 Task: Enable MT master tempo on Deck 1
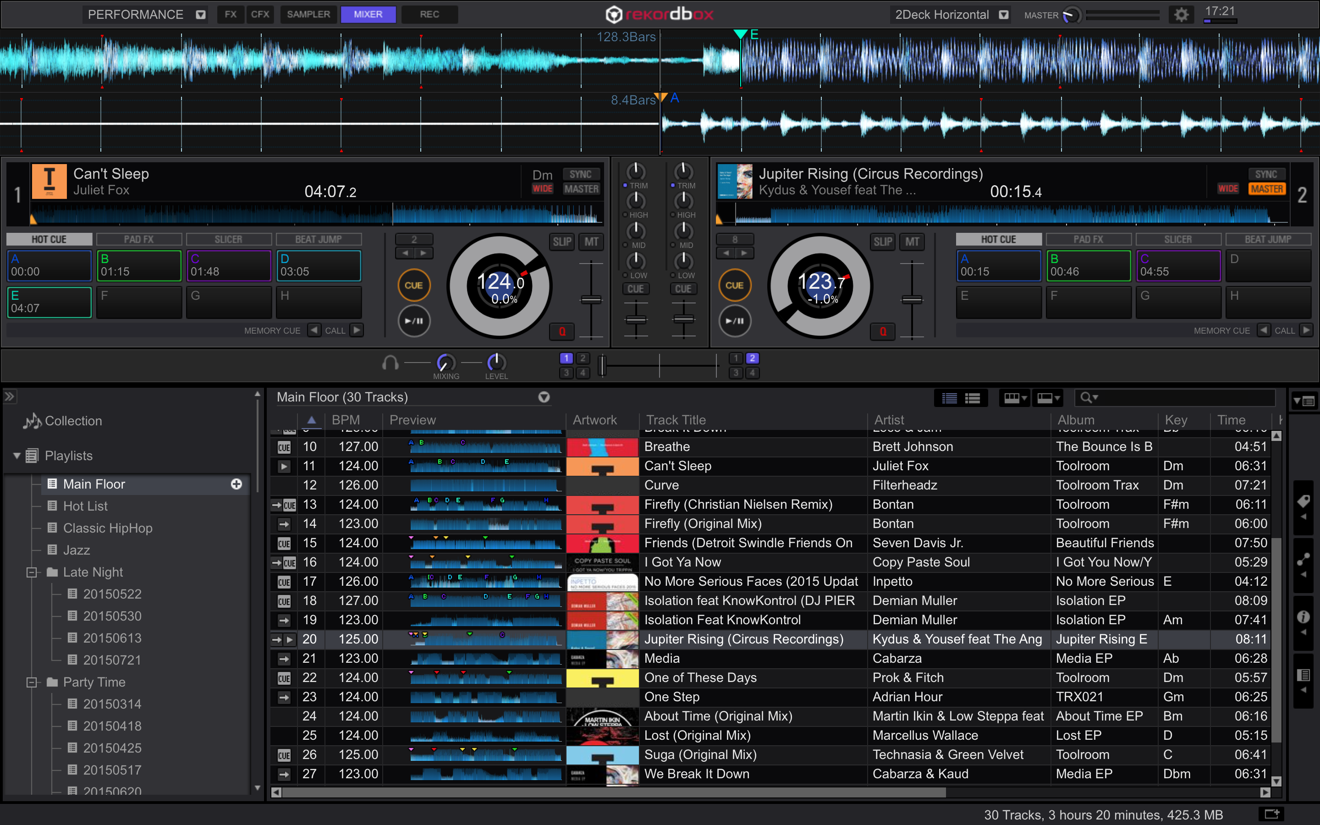(591, 242)
